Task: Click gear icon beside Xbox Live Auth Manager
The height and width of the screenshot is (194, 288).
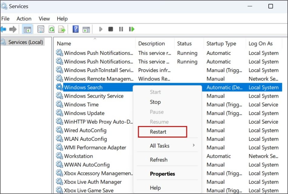Action: [x=59, y=182]
